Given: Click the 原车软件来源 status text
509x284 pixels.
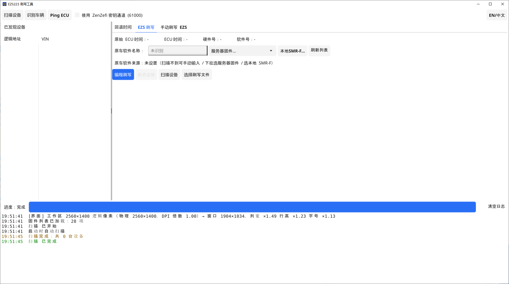Looking at the screenshot, I should click(x=194, y=63).
